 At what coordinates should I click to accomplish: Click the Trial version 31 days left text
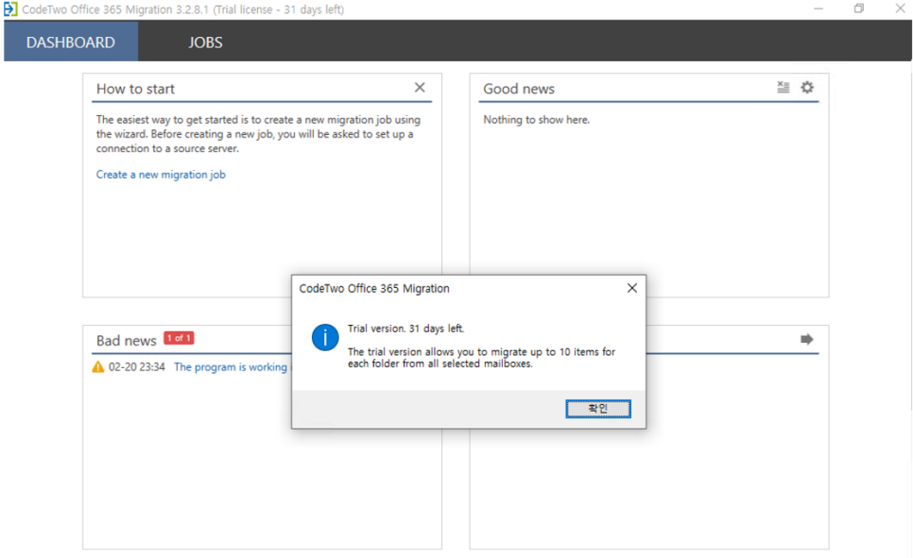pos(405,329)
